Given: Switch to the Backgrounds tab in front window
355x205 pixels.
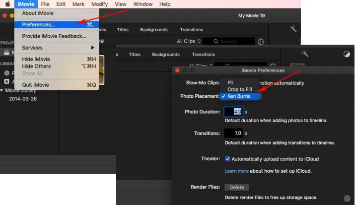Looking at the screenshot, I should (166, 55).
